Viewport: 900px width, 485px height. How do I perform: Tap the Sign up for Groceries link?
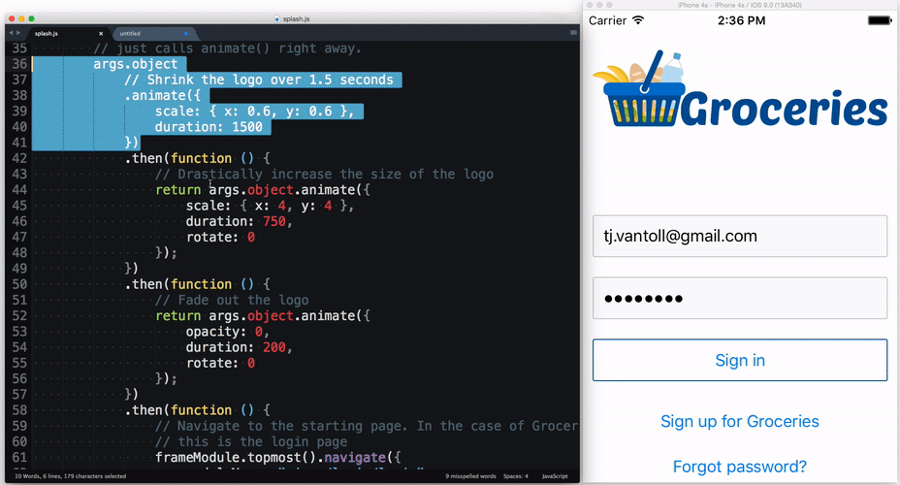tap(739, 421)
